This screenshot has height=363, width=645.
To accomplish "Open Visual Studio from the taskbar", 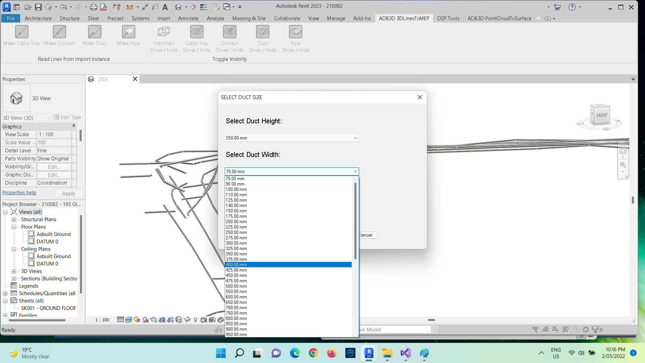I will [x=405, y=353].
